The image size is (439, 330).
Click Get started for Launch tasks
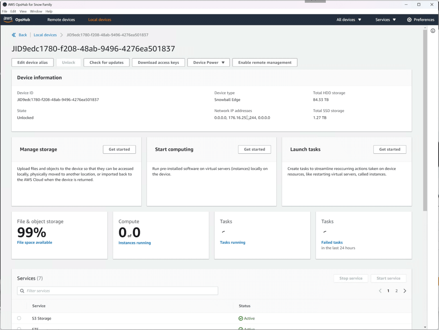[x=390, y=149]
